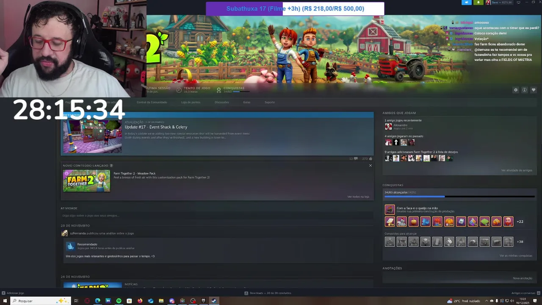The image size is (542, 305).
Task: Open Microsoft Edge from the taskbar
Action: [x=98, y=301]
